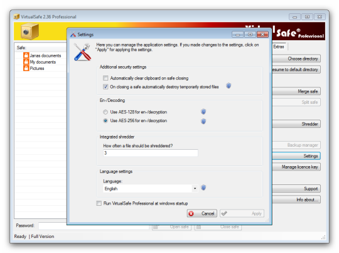Select My documents in safe list
This screenshot has width=339, height=253.
tap(43, 62)
